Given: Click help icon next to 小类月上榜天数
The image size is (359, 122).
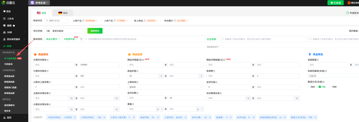Looking at the screenshot, I should (50, 82).
